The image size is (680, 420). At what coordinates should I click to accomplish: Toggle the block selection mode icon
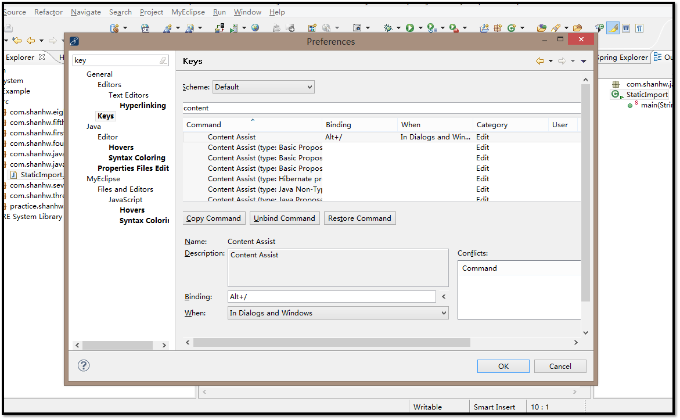[626, 28]
